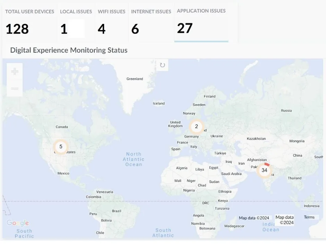The width and height of the screenshot is (326, 245).
Task: Click the Egypt label on the map
Action: [x=214, y=167]
